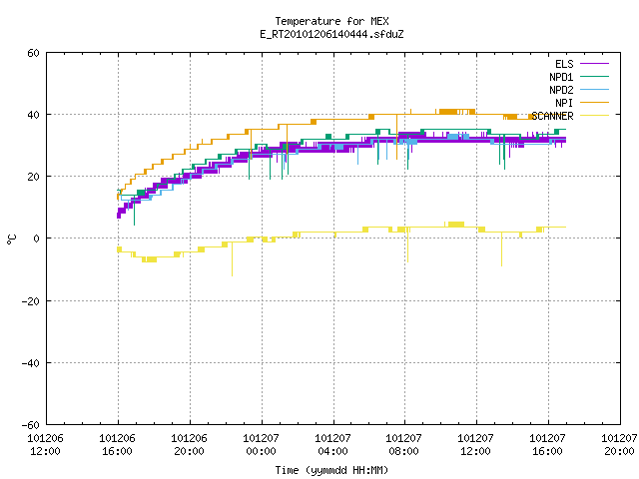
Task: Click the y-axis label 20
Action: point(33,177)
